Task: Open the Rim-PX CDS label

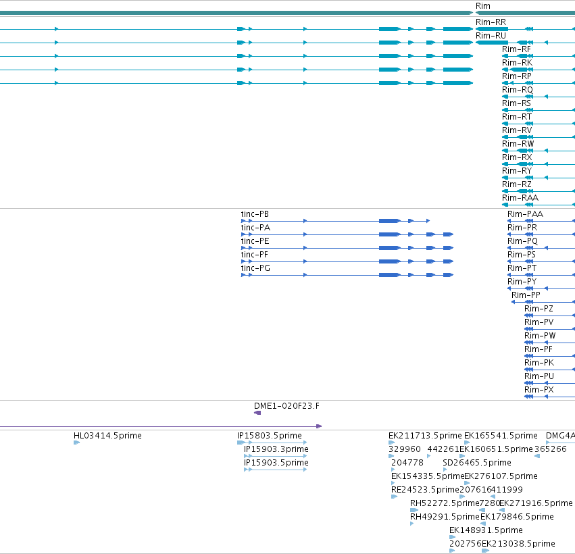Action: tap(539, 390)
